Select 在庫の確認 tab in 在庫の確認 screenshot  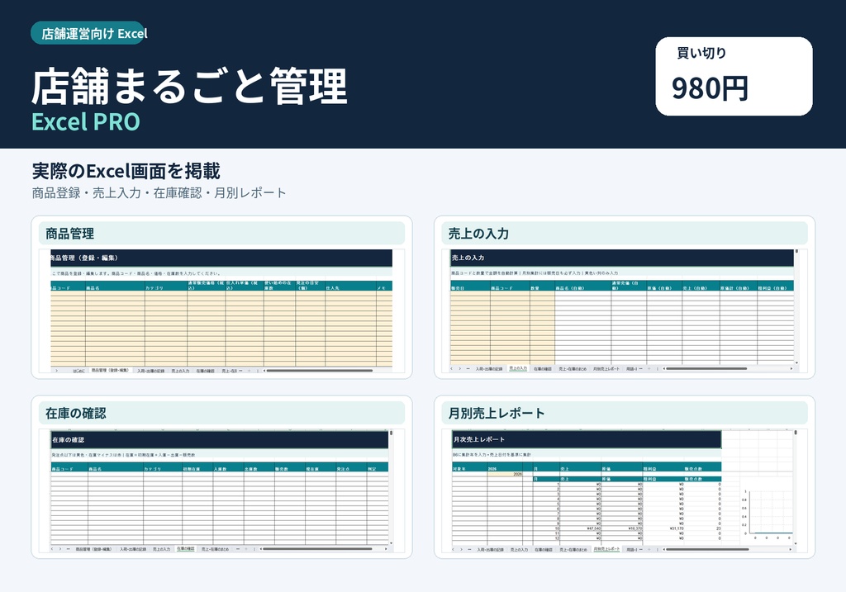coord(186,549)
